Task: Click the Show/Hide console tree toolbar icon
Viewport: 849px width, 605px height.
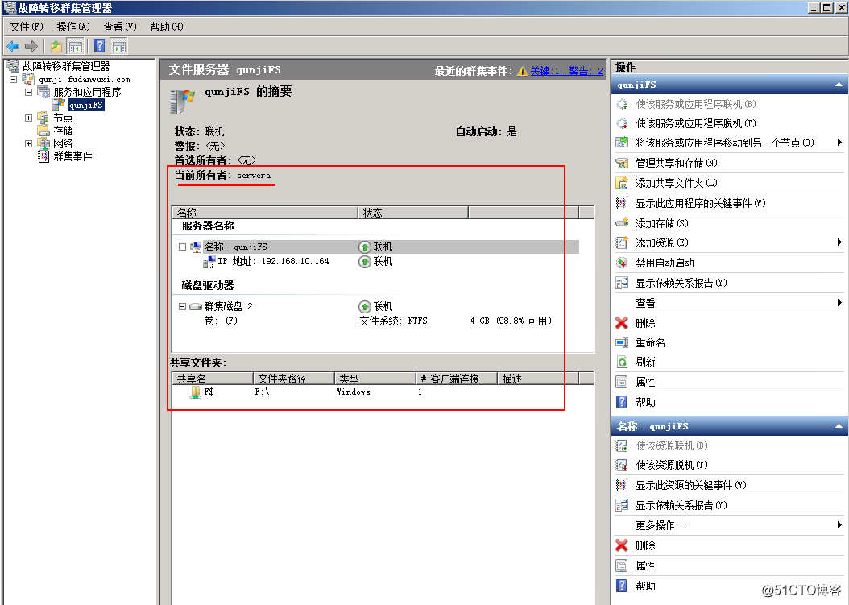Action: (75, 47)
